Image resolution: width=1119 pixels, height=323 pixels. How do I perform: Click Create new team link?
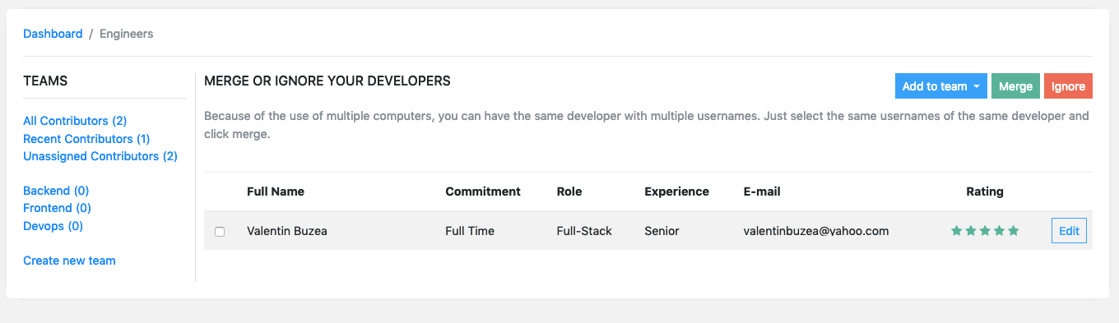[69, 261]
